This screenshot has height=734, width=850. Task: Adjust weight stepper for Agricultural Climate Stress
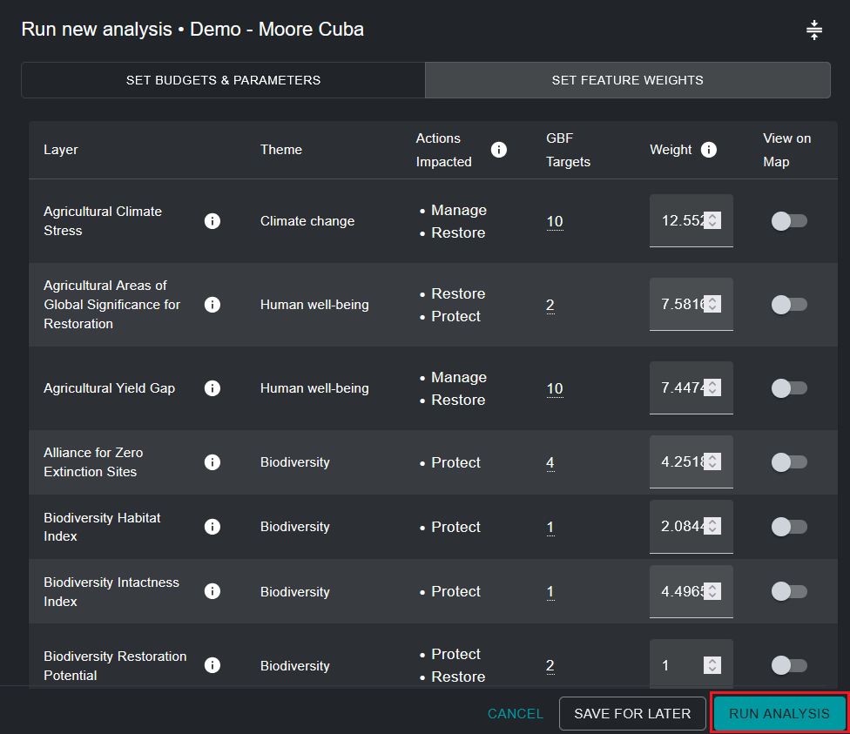click(712, 221)
